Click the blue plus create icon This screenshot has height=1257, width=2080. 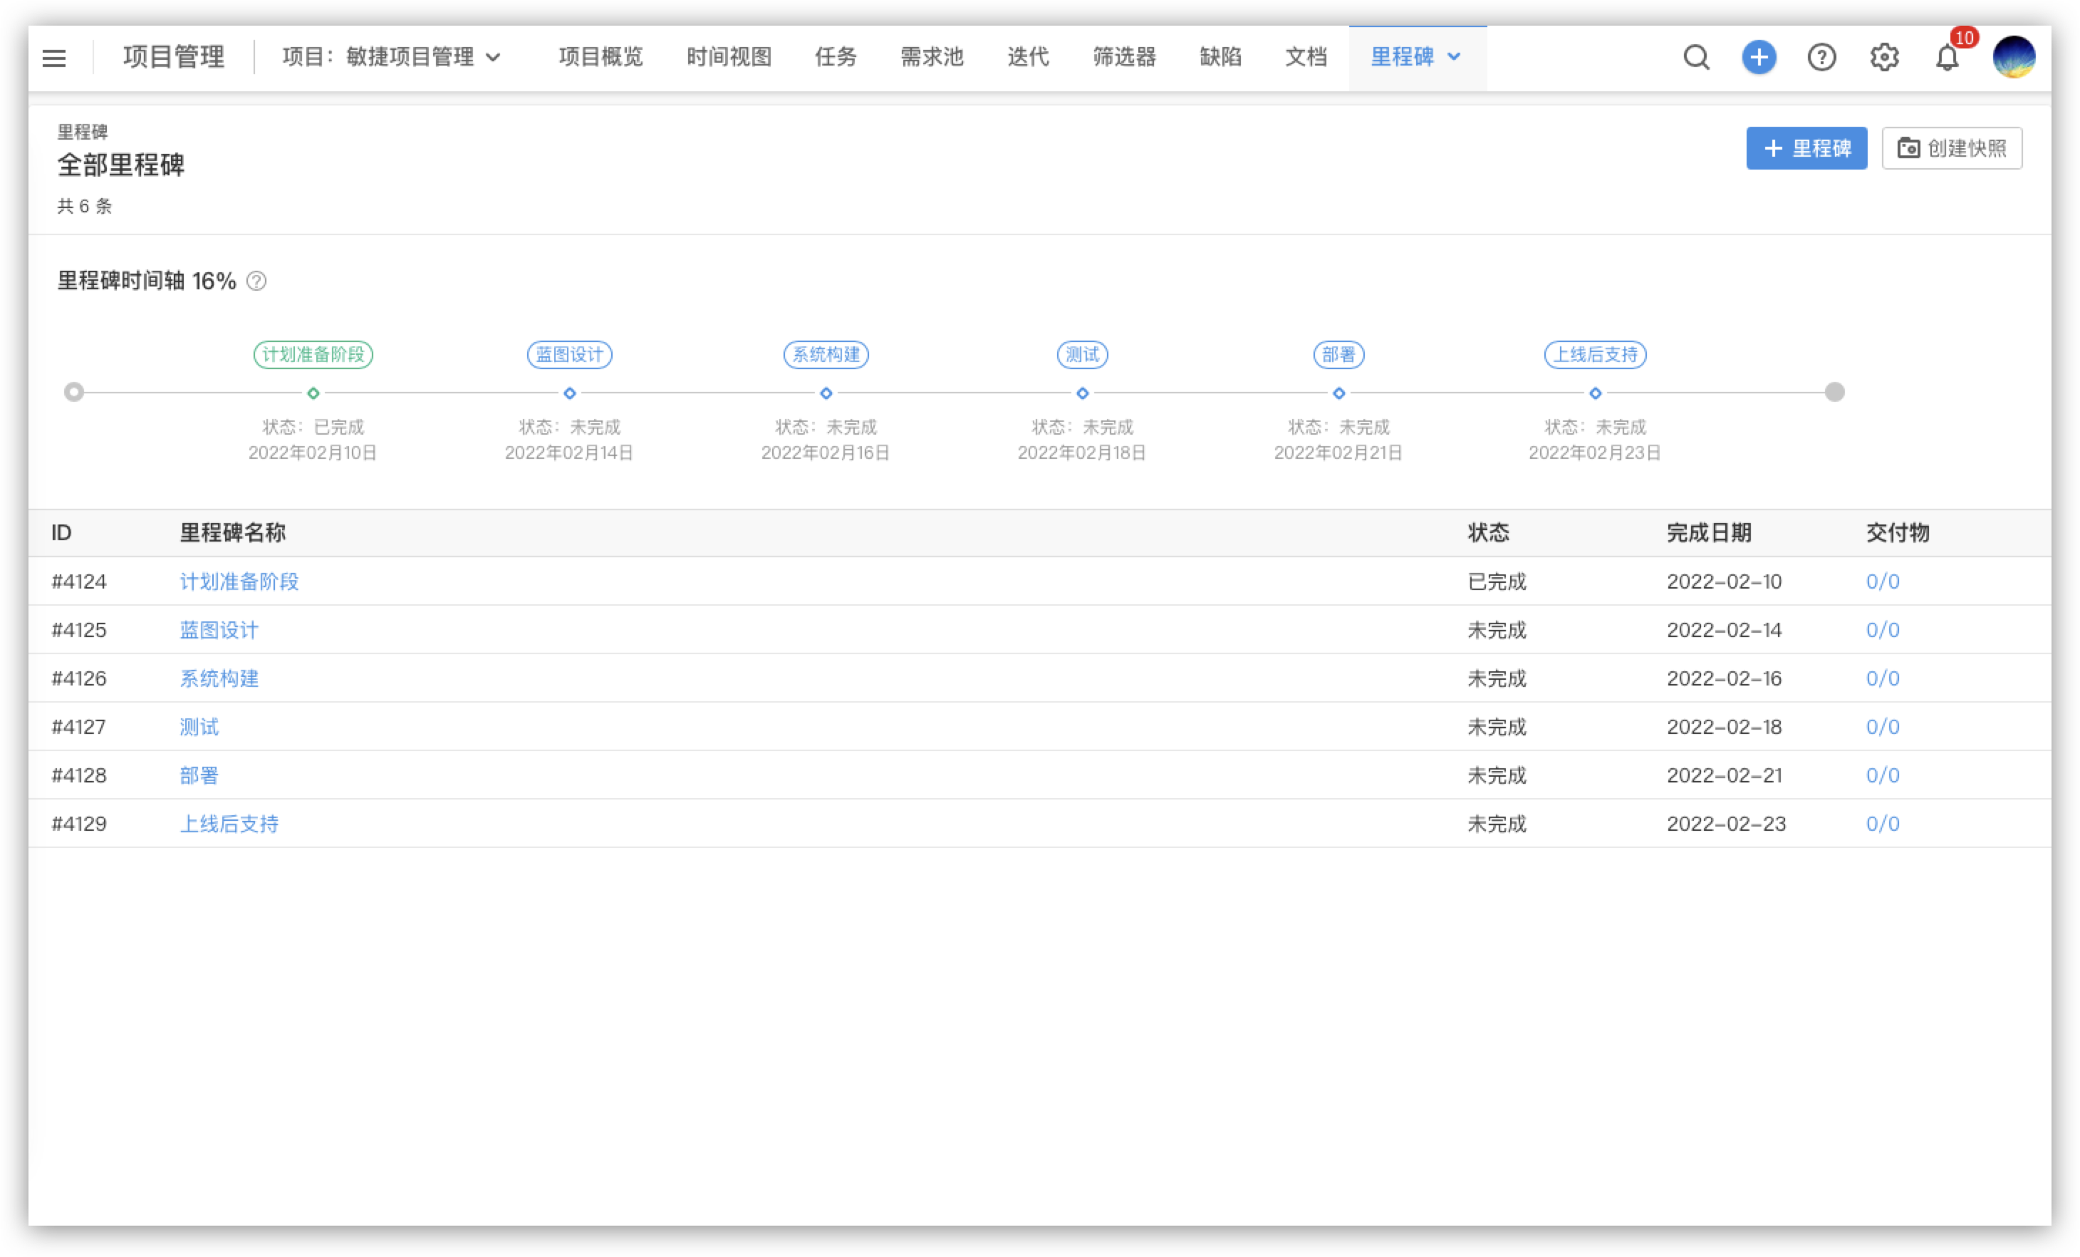tap(1759, 58)
